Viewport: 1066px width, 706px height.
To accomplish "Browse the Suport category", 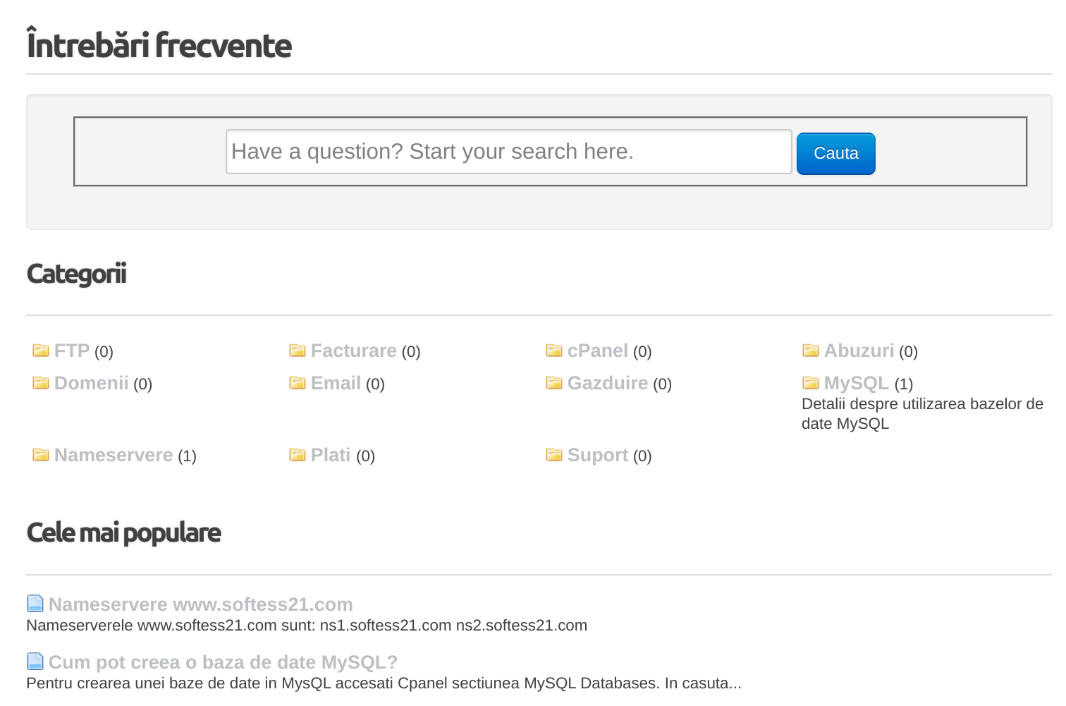I will (x=598, y=455).
